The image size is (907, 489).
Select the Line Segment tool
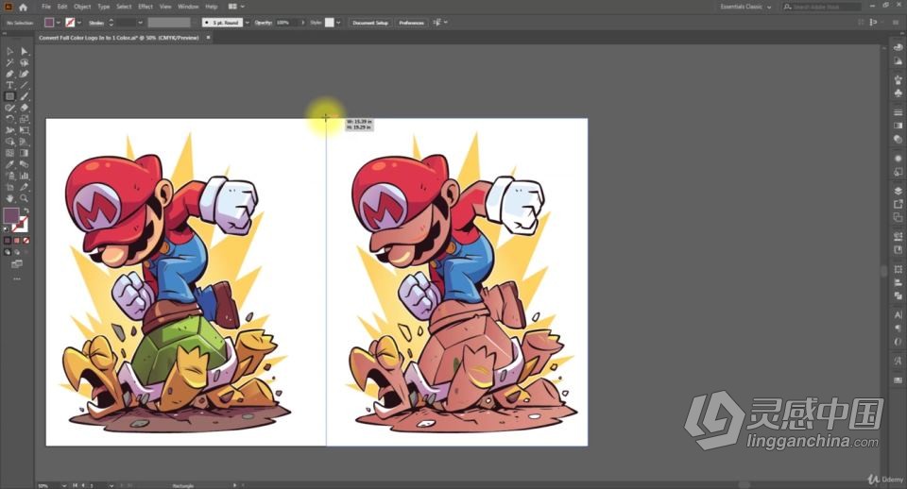25,85
